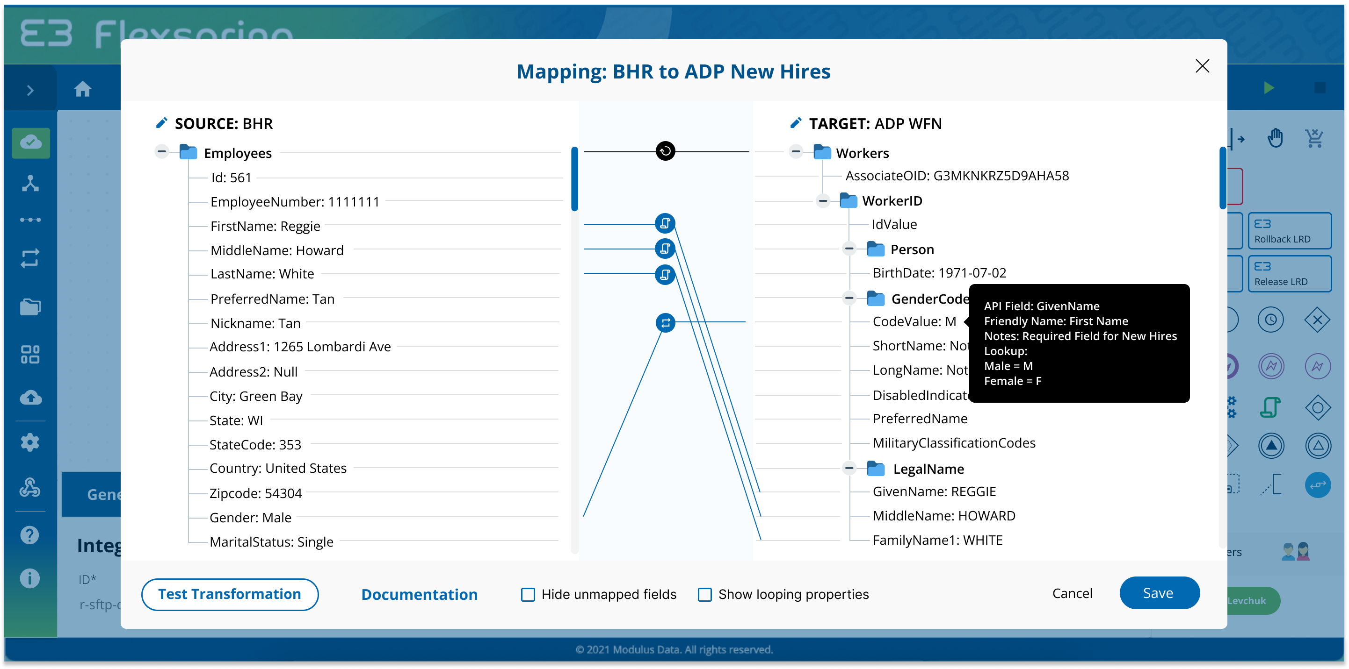Check Hide unmapped fields
Image resolution: width=1349 pixels, height=669 pixels.
click(x=528, y=594)
